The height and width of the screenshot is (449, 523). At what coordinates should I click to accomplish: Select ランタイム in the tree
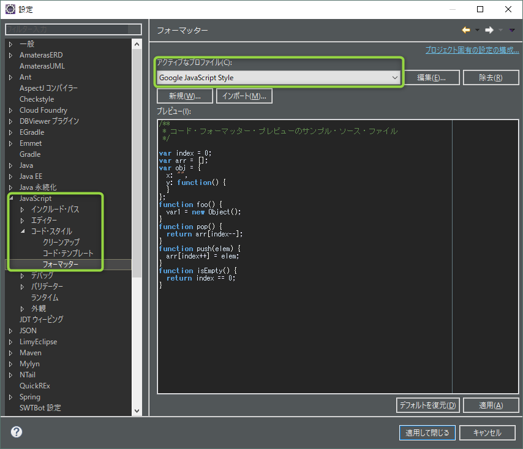(45, 297)
